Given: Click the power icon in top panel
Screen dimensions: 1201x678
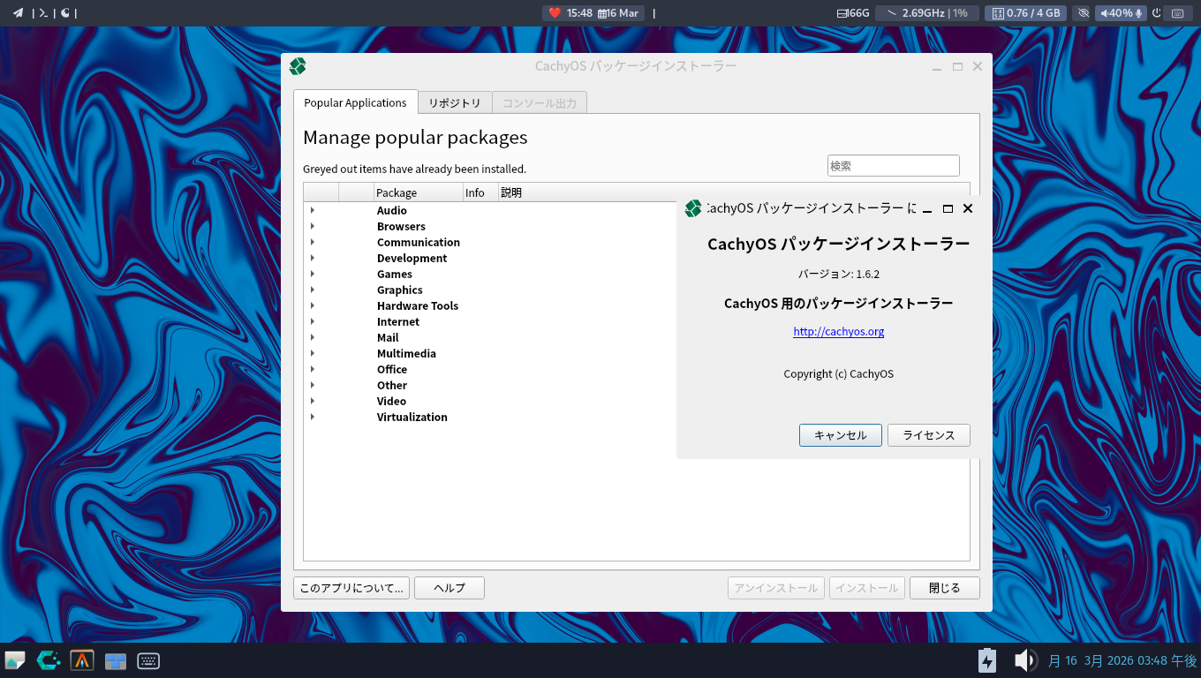Looking at the screenshot, I should click(1156, 13).
